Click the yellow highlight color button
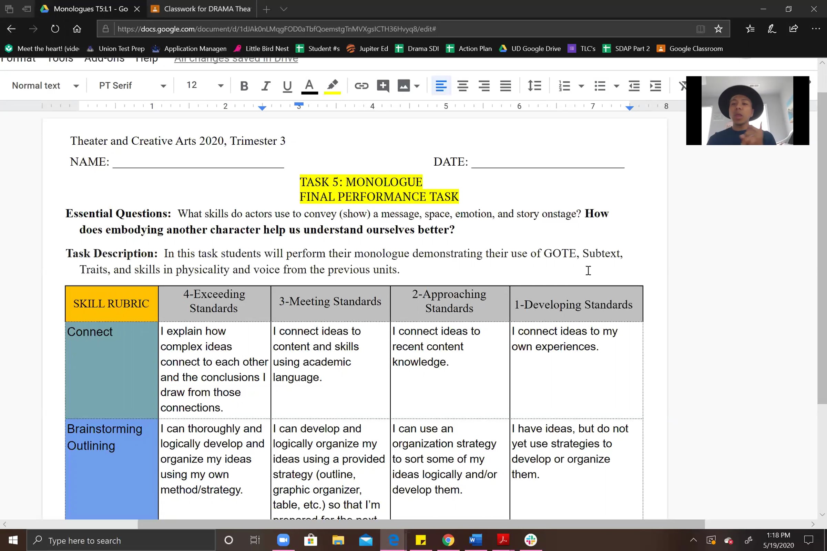The height and width of the screenshot is (551, 827). [332, 86]
